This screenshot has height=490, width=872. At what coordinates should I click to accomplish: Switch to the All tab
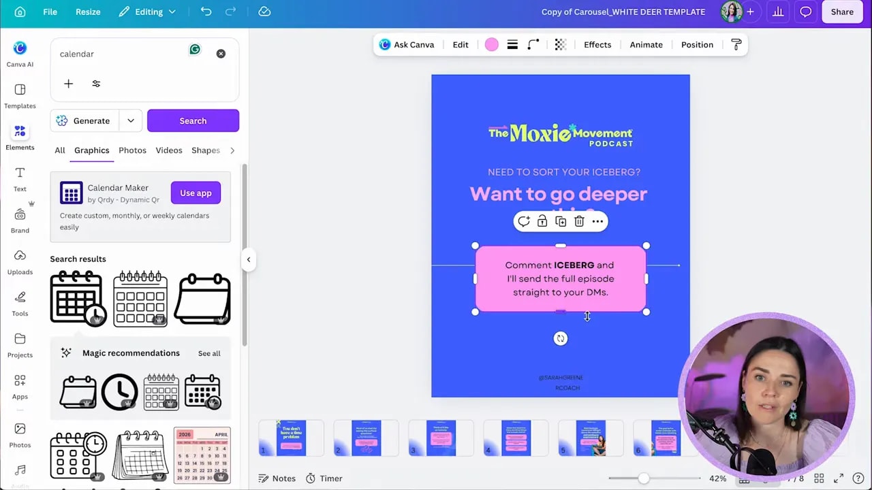coord(60,150)
